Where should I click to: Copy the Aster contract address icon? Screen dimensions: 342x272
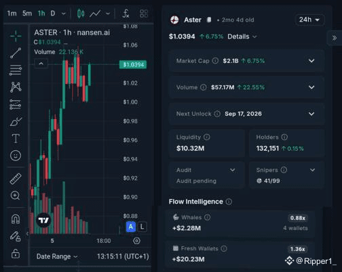pyautogui.click(x=209, y=20)
